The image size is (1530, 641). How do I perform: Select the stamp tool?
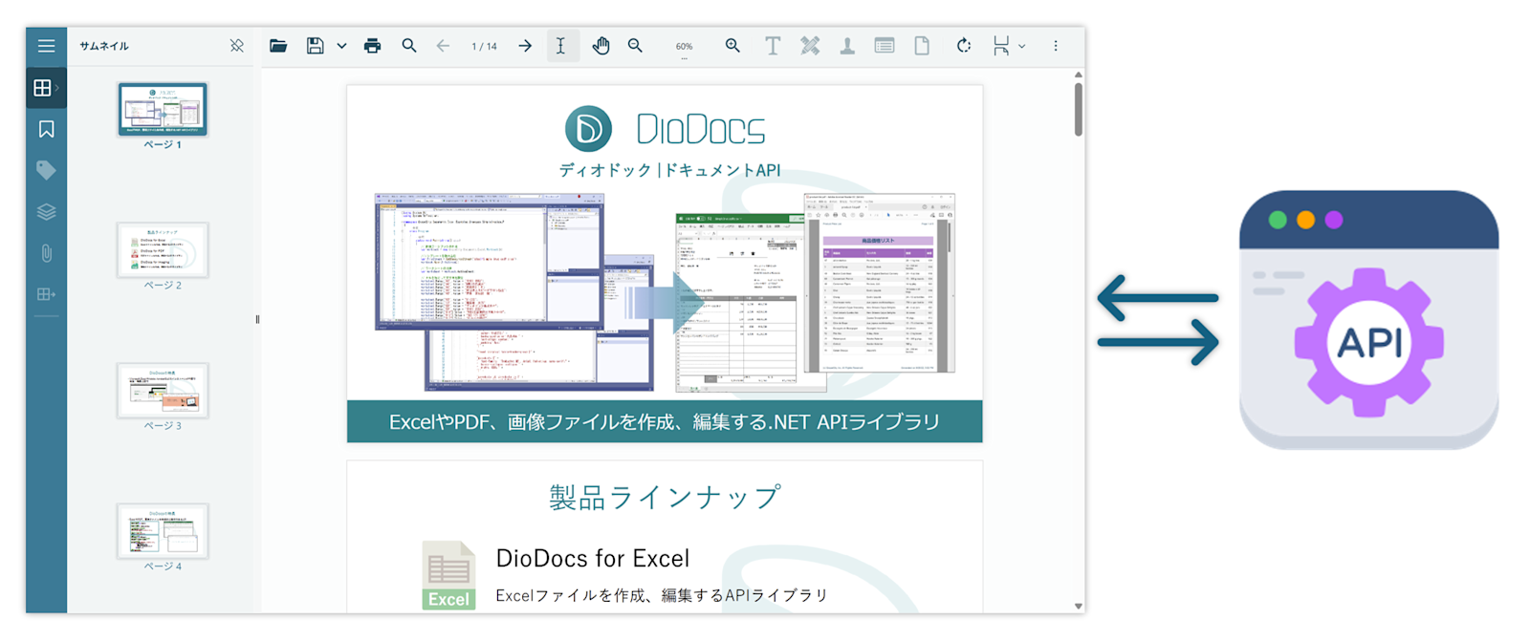click(847, 46)
